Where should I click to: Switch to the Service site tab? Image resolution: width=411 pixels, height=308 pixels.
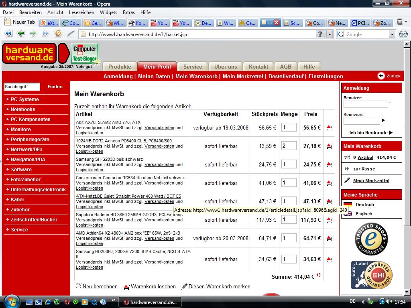coord(193,67)
